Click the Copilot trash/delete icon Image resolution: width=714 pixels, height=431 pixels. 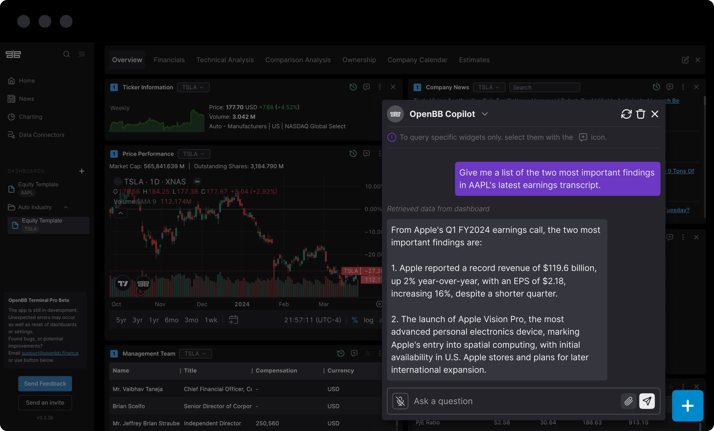click(640, 114)
